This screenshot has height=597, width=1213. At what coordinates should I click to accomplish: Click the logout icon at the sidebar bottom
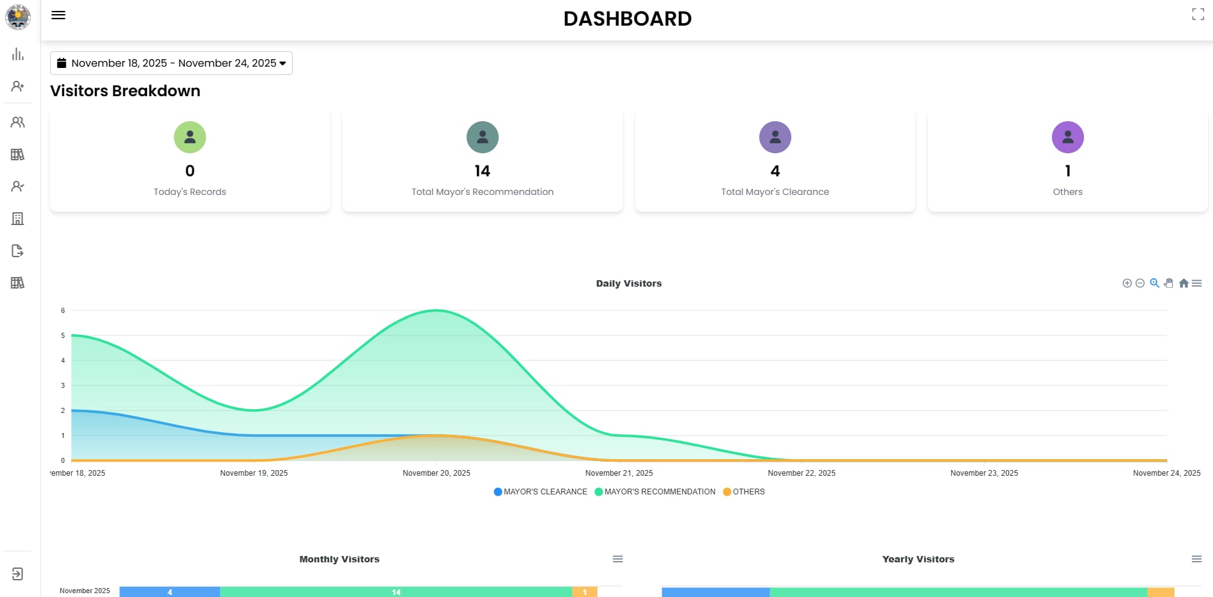17,574
